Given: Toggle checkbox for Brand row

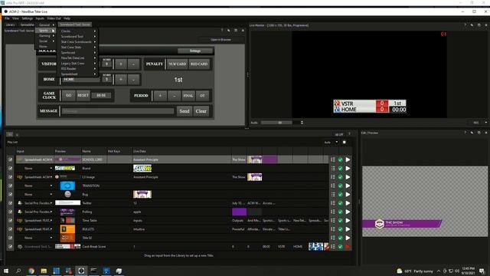Looking at the screenshot, I should pos(10,169).
